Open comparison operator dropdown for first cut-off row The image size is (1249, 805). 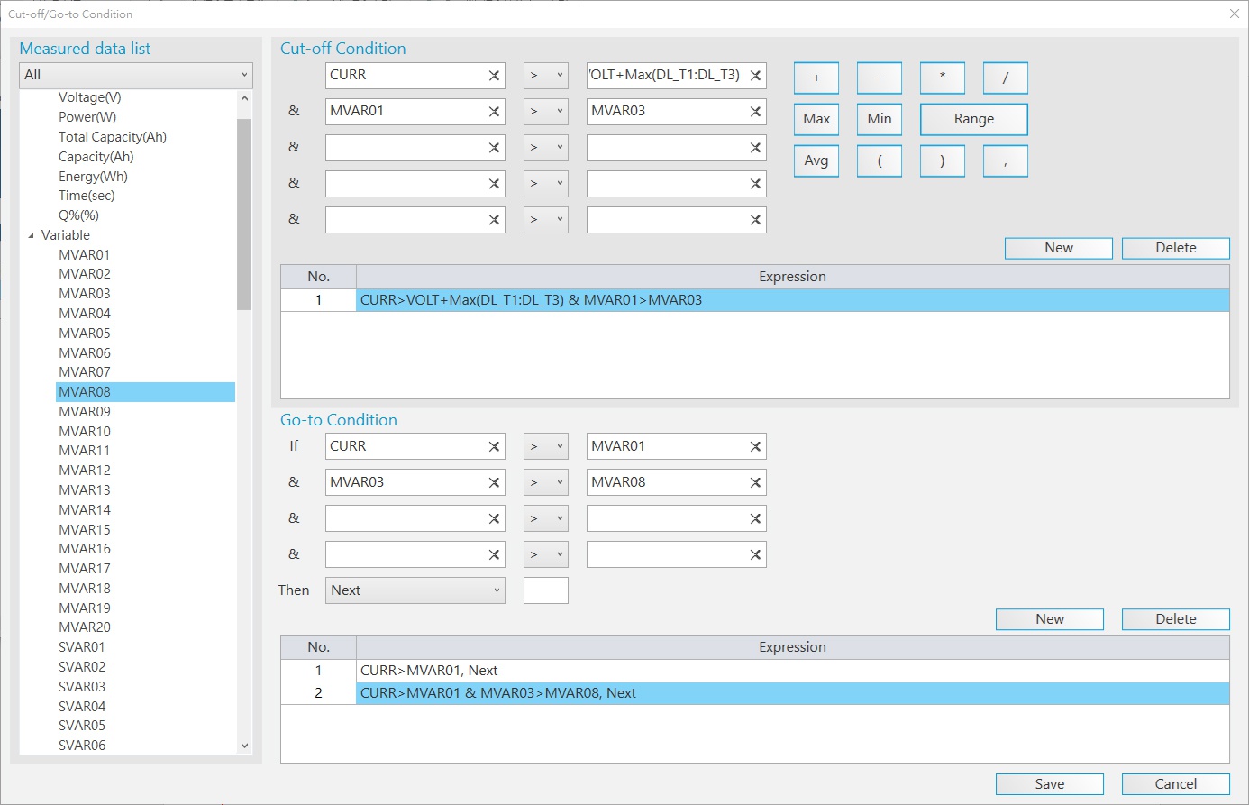(x=545, y=76)
